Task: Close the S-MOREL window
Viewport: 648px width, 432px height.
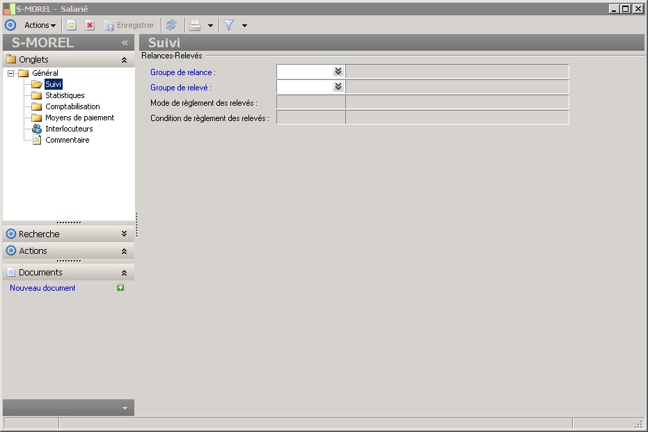Action: click(x=638, y=8)
